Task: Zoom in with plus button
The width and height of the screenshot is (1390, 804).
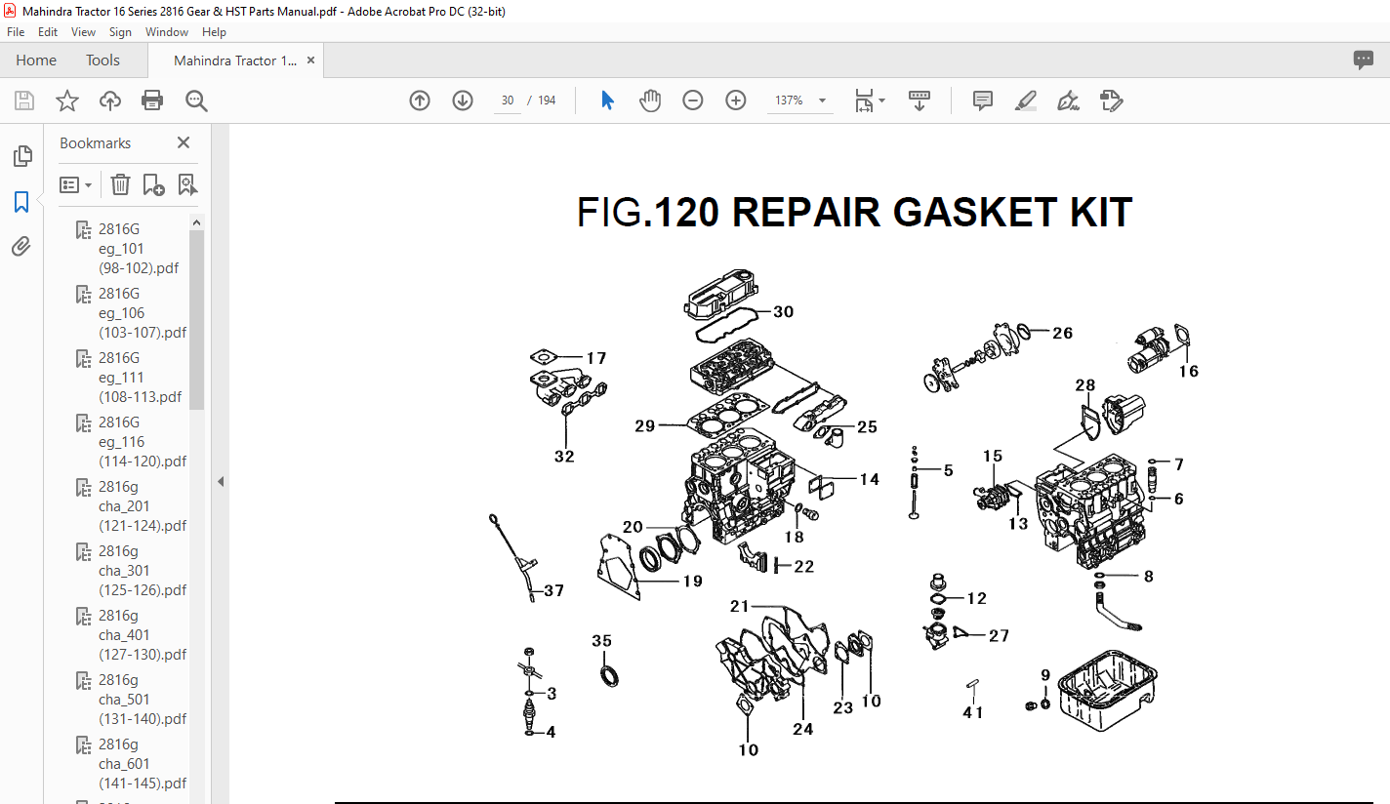Action: click(x=736, y=100)
